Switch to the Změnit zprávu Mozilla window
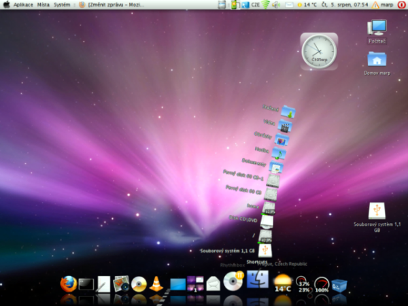This screenshot has width=408, height=306. point(112,5)
